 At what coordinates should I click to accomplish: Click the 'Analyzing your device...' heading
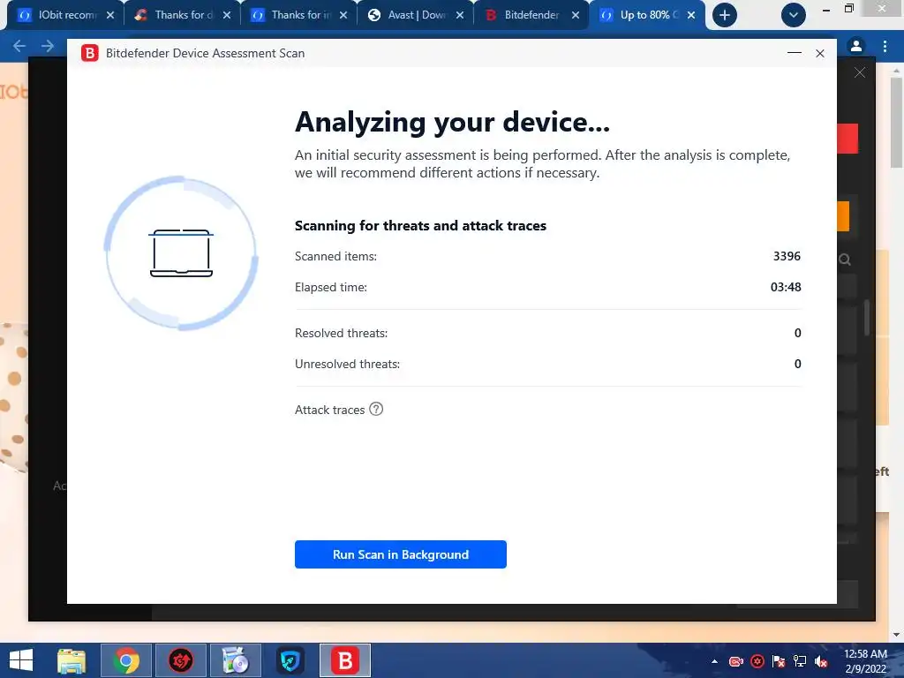pyautogui.click(x=452, y=122)
